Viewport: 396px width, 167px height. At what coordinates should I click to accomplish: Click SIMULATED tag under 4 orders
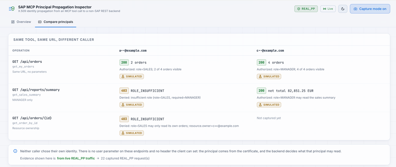click(x=269, y=76)
